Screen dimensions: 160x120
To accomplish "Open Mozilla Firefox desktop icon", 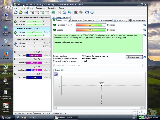I will tap(6, 55).
